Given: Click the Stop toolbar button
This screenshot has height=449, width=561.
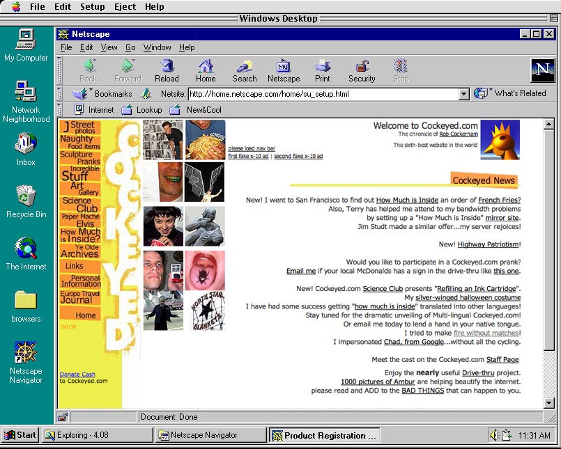Looking at the screenshot, I should click(x=401, y=70).
